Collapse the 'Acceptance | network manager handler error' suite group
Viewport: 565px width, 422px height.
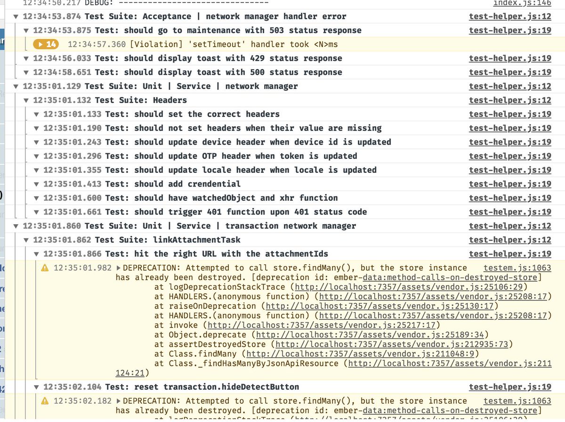[17, 16]
